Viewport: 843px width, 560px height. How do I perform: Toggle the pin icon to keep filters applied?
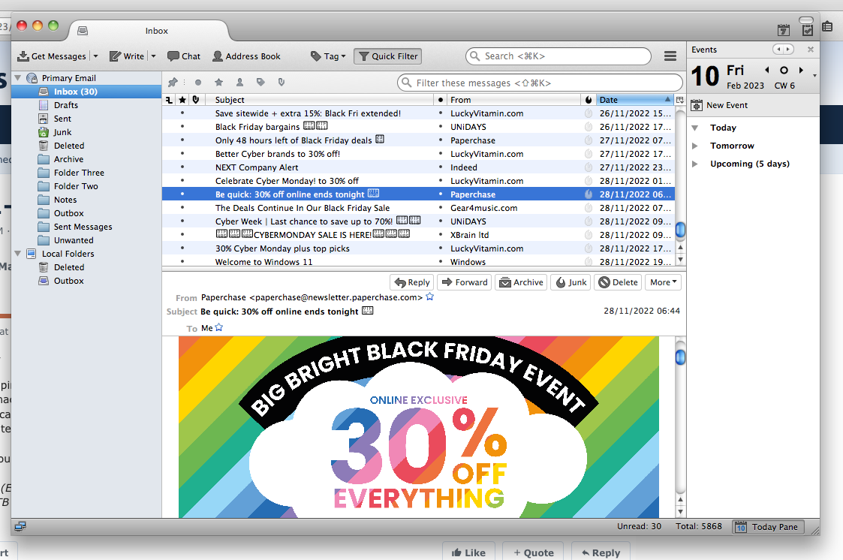point(173,83)
